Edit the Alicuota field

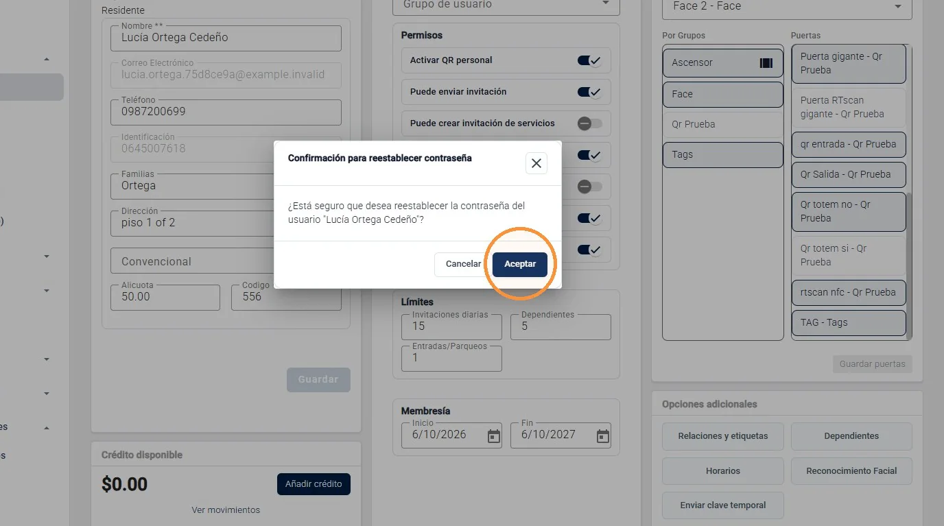click(165, 298)
